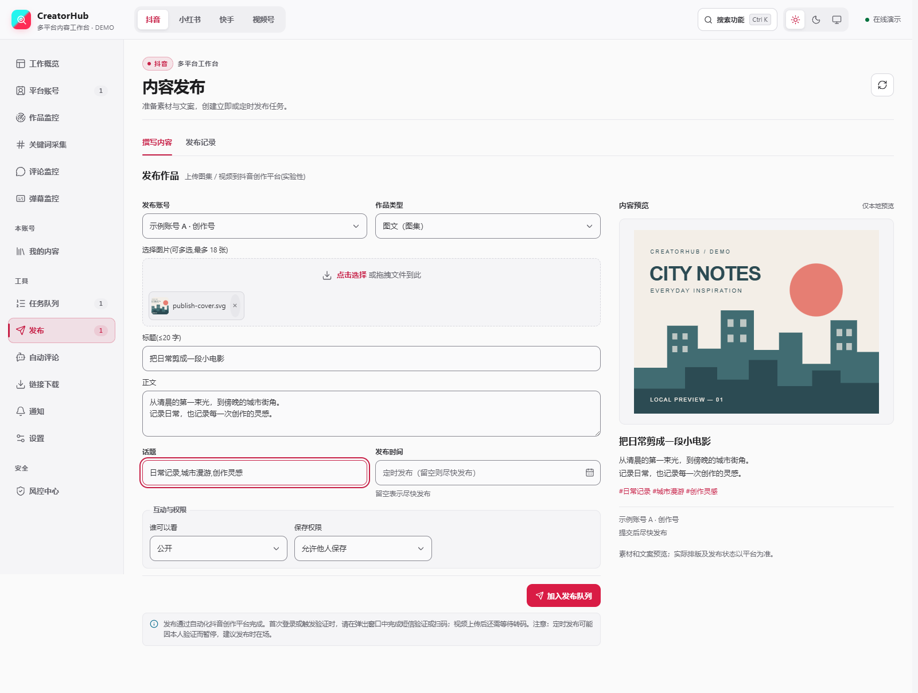
Task: Open 我的内容 in the sidebar
Action: (61, 251)
